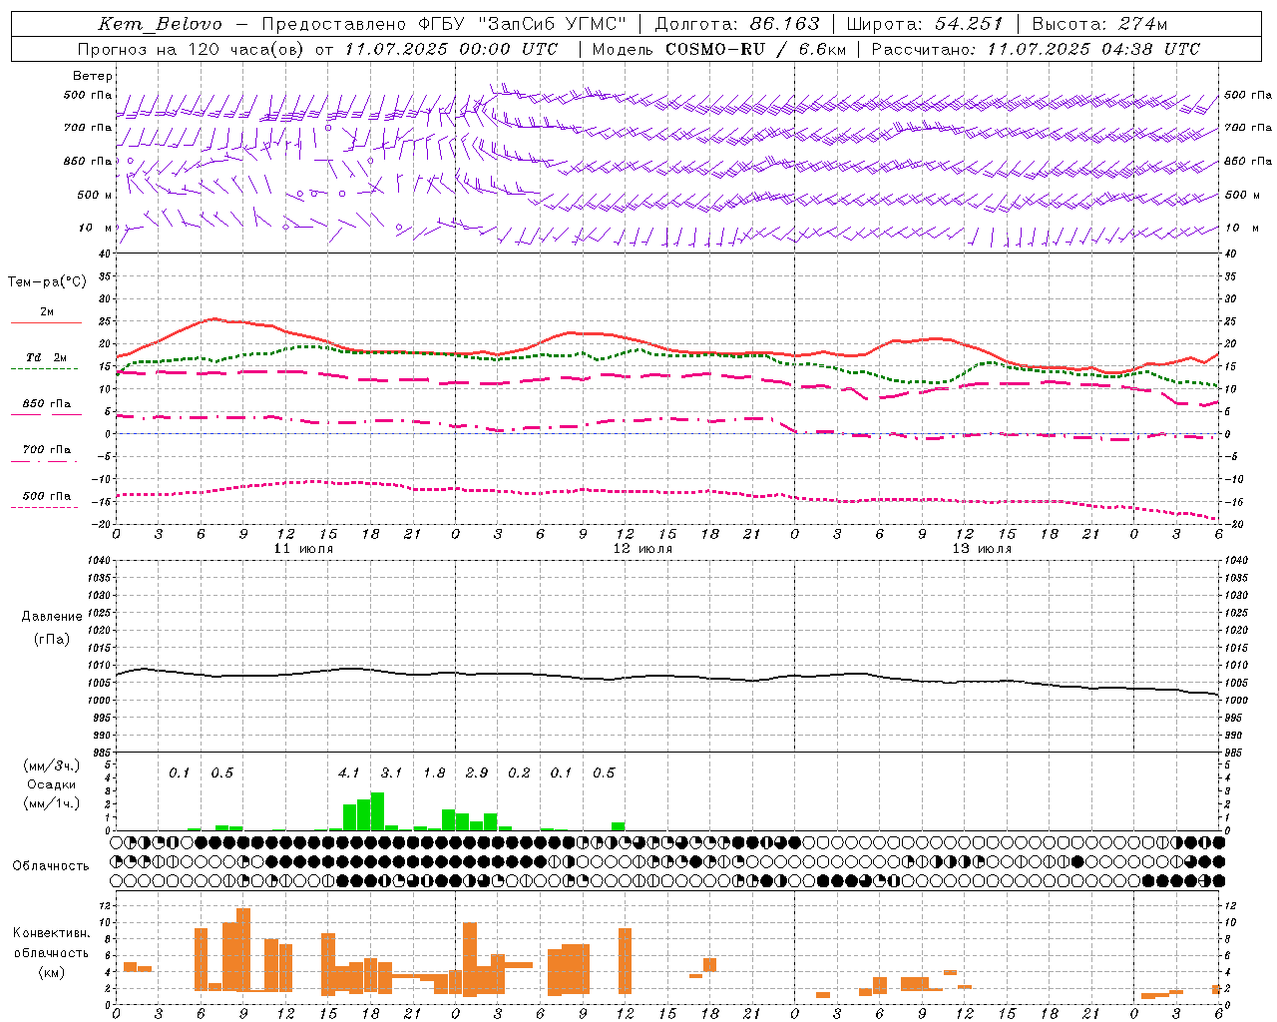
Task: Click the Модель COSMO-RU / 6.6км label
Action: click(x=719, y=49)
